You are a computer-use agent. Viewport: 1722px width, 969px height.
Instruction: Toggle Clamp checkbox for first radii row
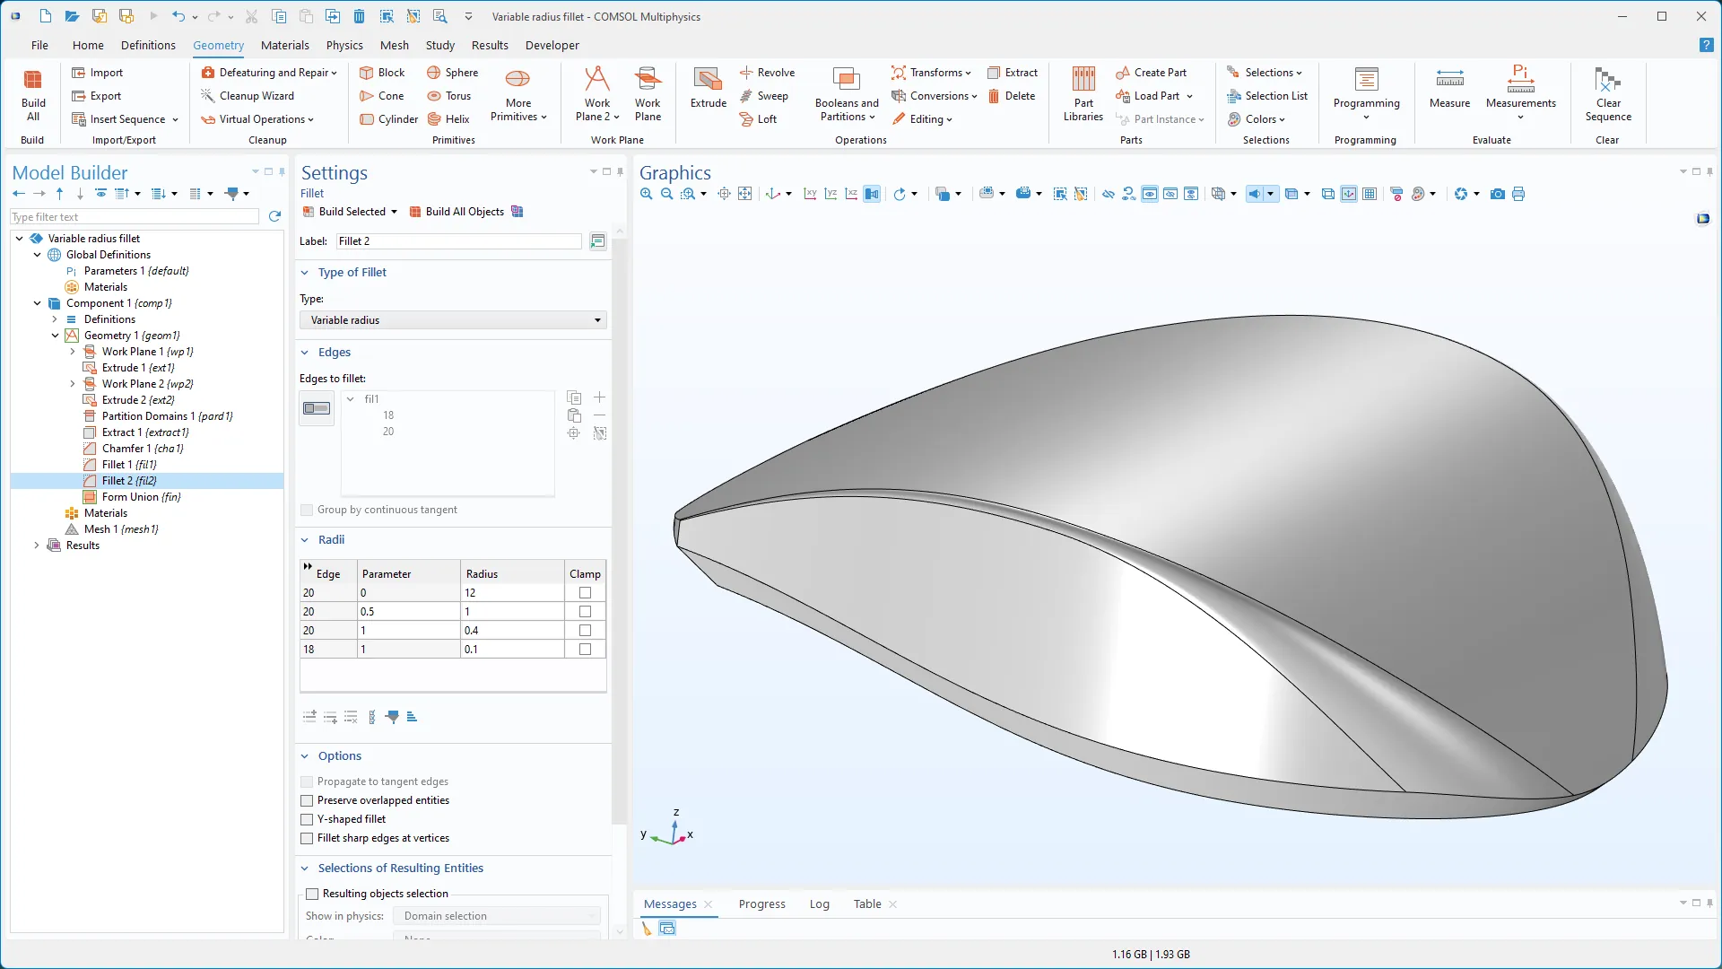point(585,593)
